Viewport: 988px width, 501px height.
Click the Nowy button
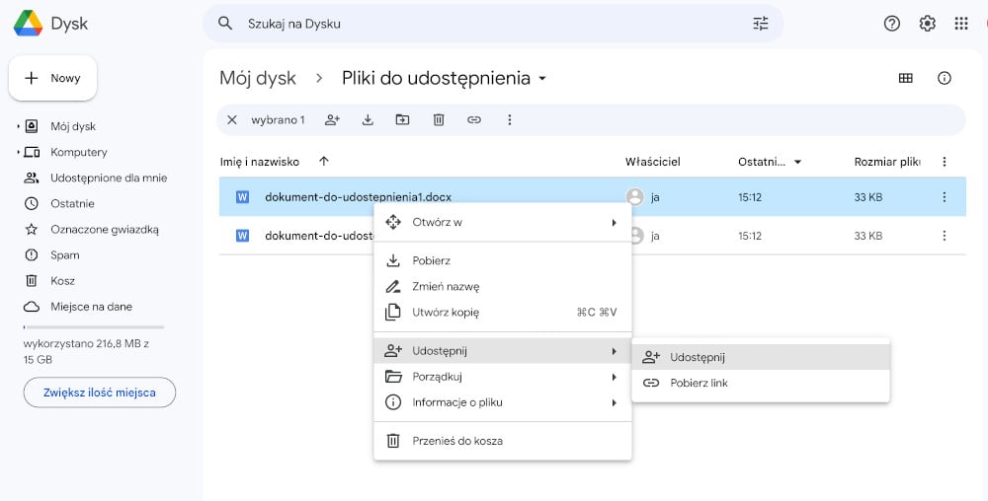[x=53, y=78]
